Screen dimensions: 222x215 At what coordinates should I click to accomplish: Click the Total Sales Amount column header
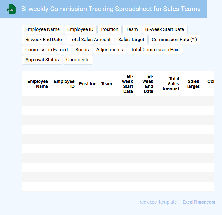coord(171,84)
